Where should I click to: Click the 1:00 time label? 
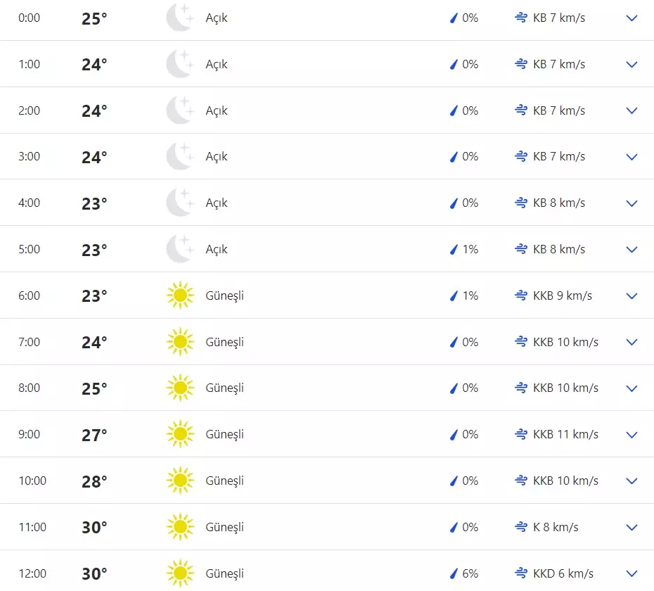click(x=30, y=64)
